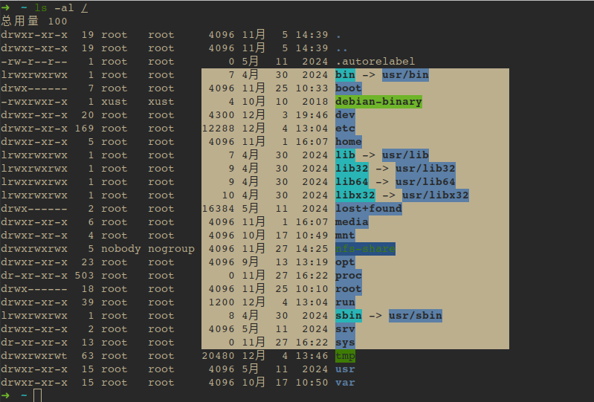The image size is (594, 402).
Task: Click size 20480 in tmp row
Action: [x=219, y=356]
